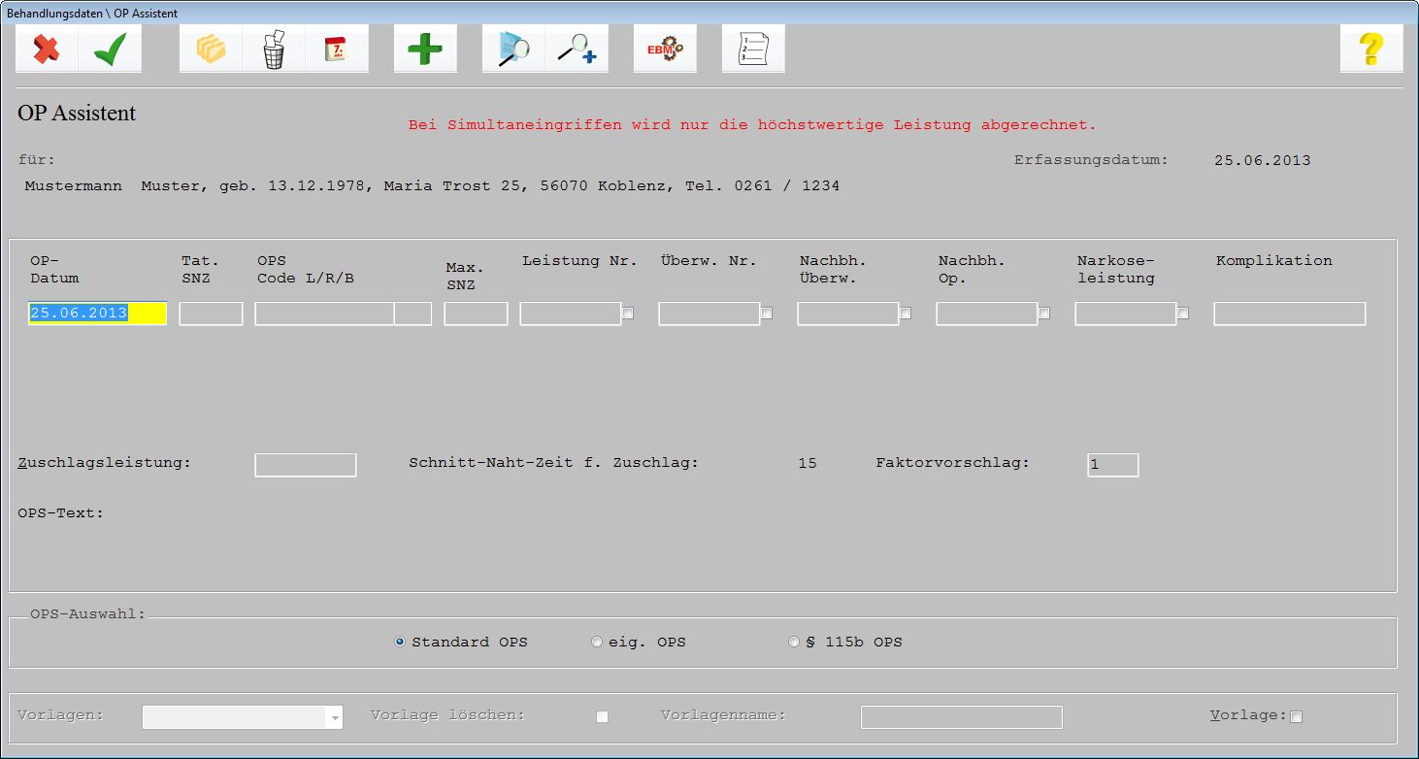Open help with yellow question mark

click(1371, 49)
